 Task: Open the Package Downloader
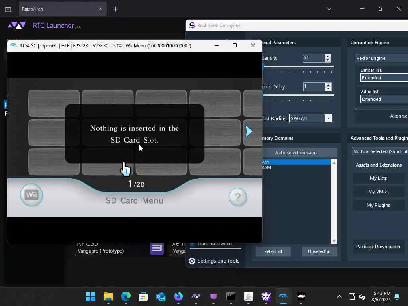(379, 246)
